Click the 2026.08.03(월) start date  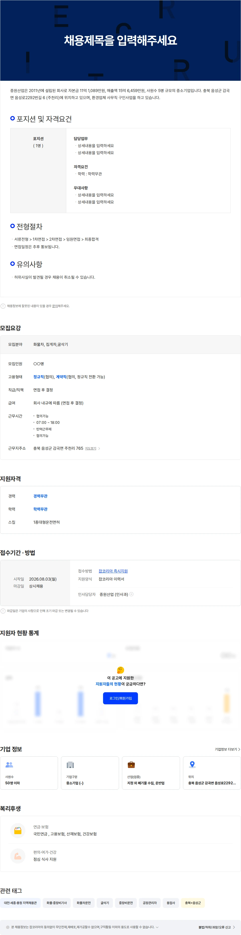coord(43,579)
